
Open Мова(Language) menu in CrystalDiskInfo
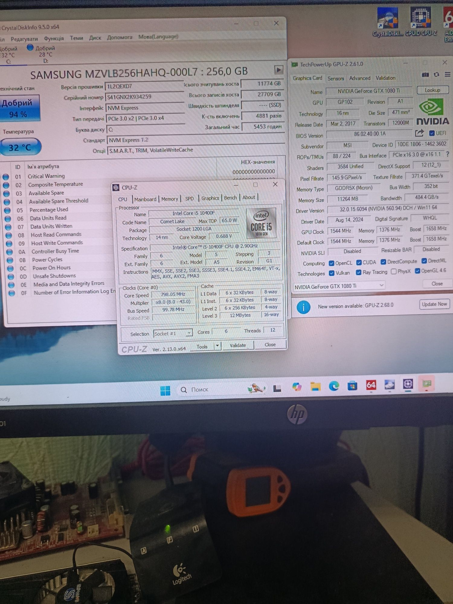click(158, 37)
